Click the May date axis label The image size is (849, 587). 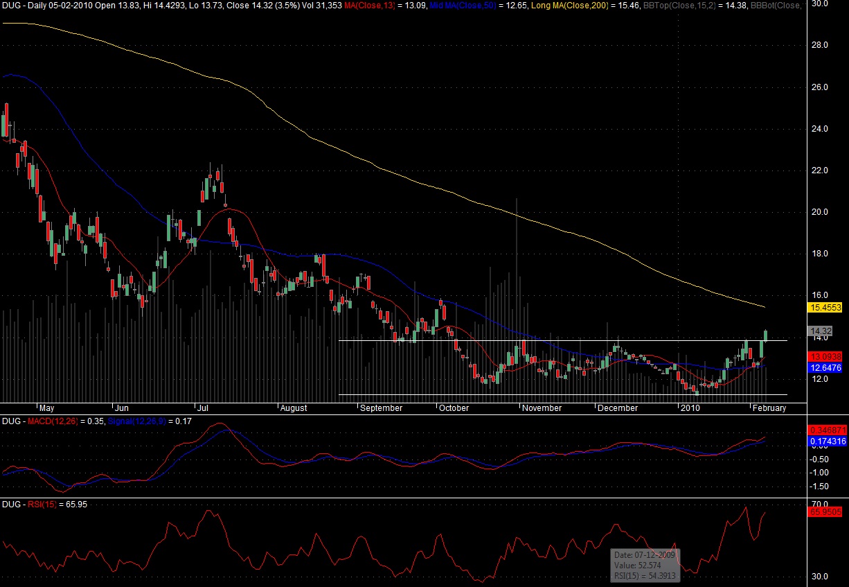tap(47, 408)
